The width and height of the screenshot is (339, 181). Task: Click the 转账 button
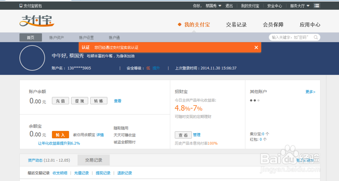click(99, 101)
